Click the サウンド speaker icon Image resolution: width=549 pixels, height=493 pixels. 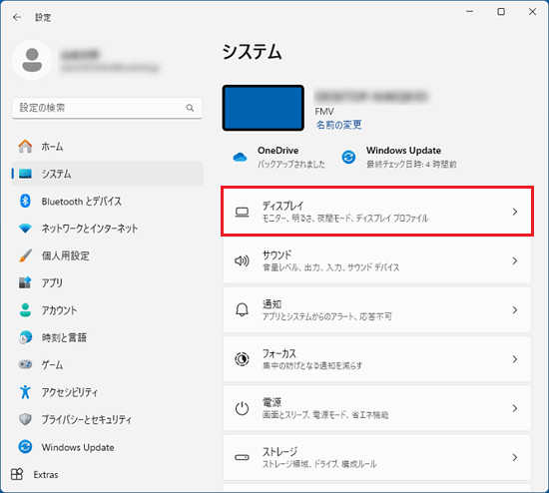coord(242,260)
